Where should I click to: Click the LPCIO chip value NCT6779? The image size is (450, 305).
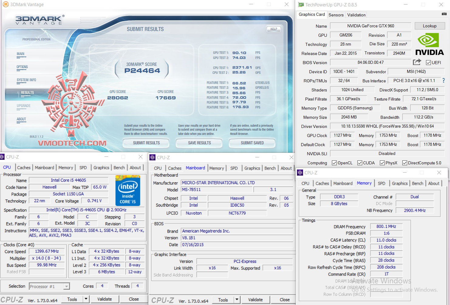(237, 213)
